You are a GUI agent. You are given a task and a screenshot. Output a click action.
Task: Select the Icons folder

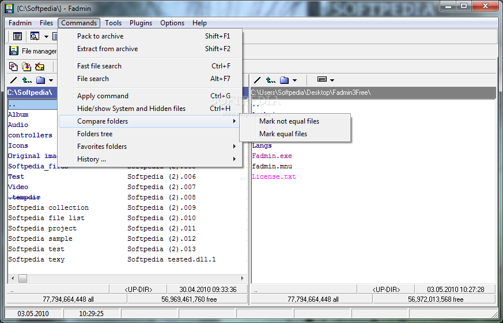click(x=18, y=145)
